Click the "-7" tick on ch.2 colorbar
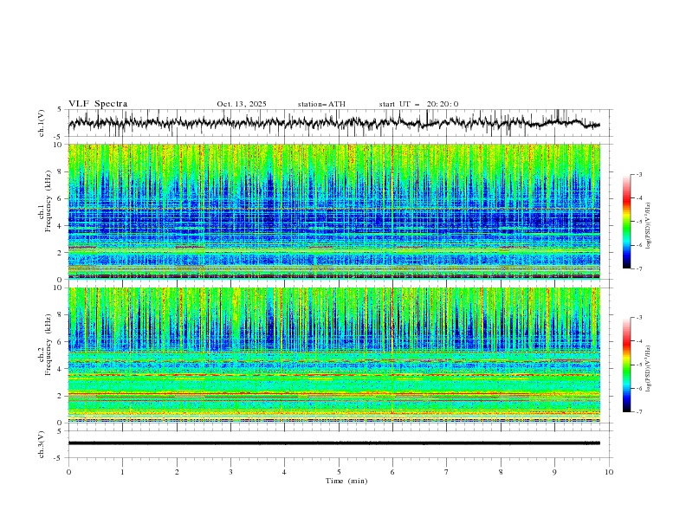Image resolution: width=686 pixels, height=530 pixels. pos(639,412)
